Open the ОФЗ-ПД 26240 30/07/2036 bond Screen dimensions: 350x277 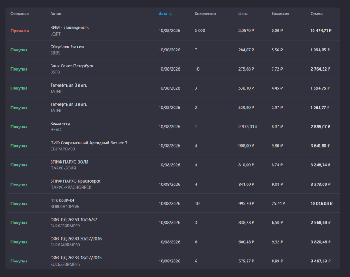click(76, 239)
